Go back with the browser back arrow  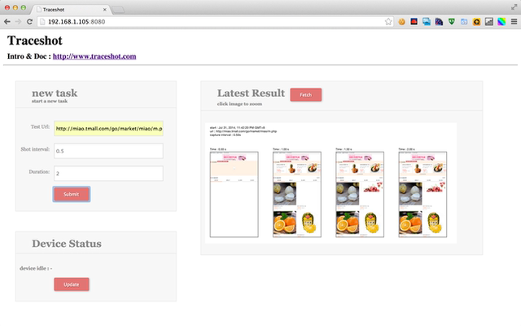tap(7, 22)
